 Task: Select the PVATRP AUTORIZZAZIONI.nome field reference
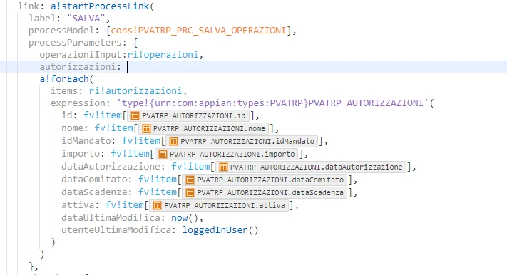pos(204,129)
